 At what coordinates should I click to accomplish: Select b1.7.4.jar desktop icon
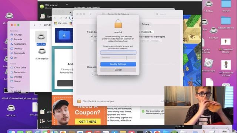(11, 110)
